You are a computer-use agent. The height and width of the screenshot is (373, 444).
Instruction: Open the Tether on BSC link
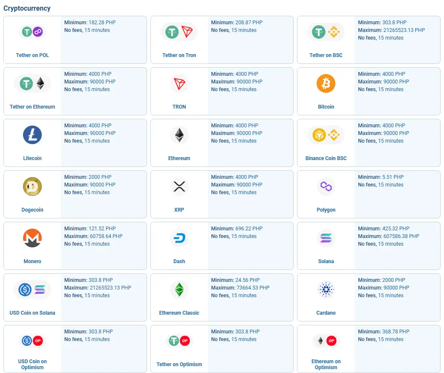(326, 55)
